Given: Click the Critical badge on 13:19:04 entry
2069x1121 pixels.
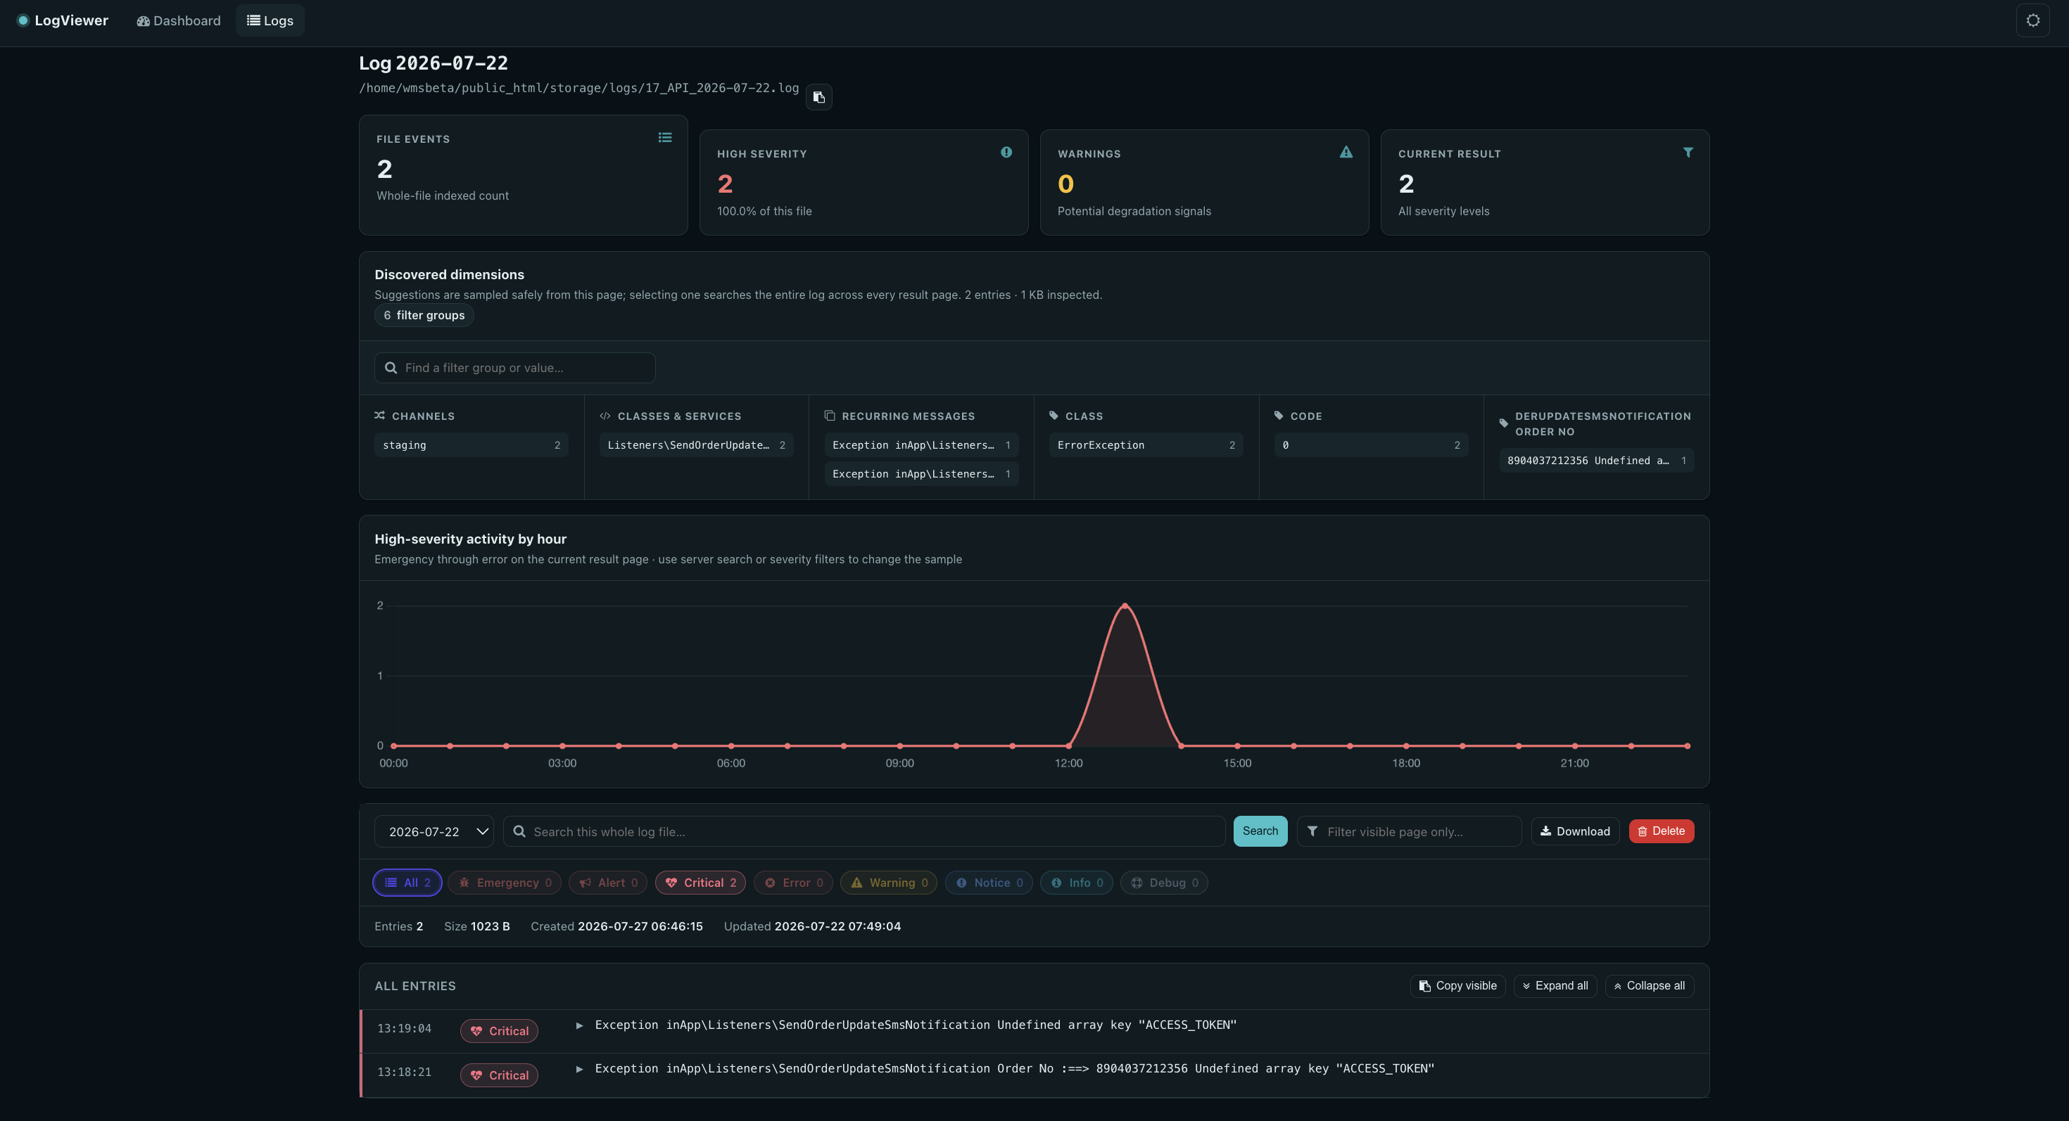Looking at the screenshot, I should (499, 1031).
